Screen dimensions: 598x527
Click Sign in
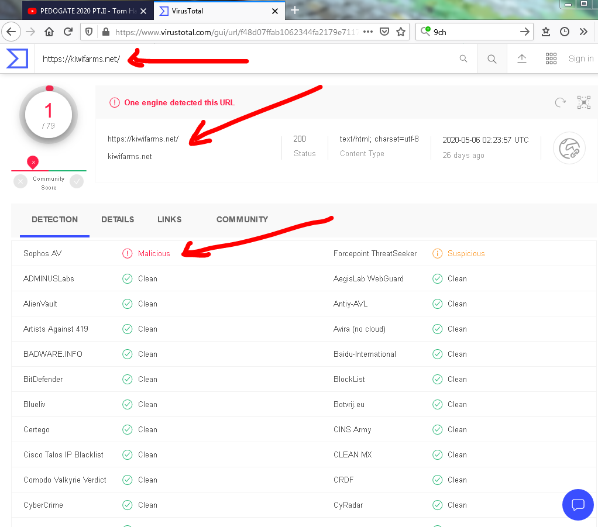581,58
